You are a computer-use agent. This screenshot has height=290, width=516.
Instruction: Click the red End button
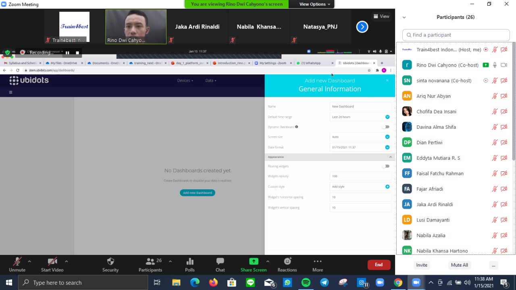click(379, 265)
